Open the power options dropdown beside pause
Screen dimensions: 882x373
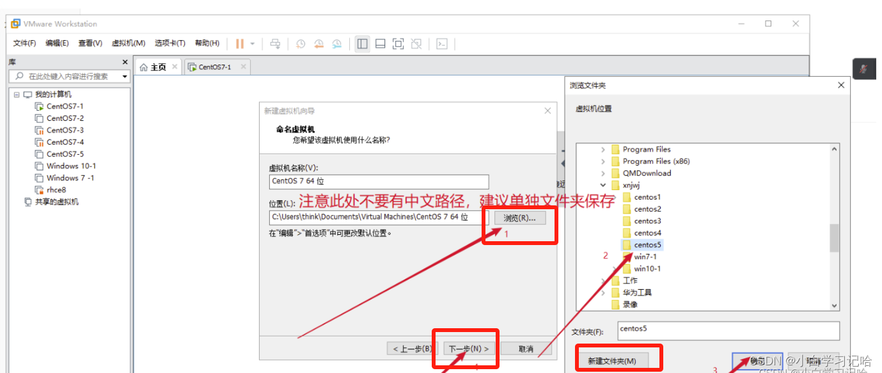pyautogui.click(x=252, y=44)
